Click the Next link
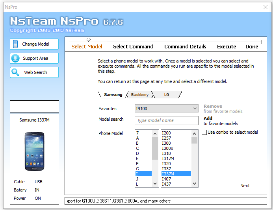Screen dimensions: 273x210 tap(245, 186)
